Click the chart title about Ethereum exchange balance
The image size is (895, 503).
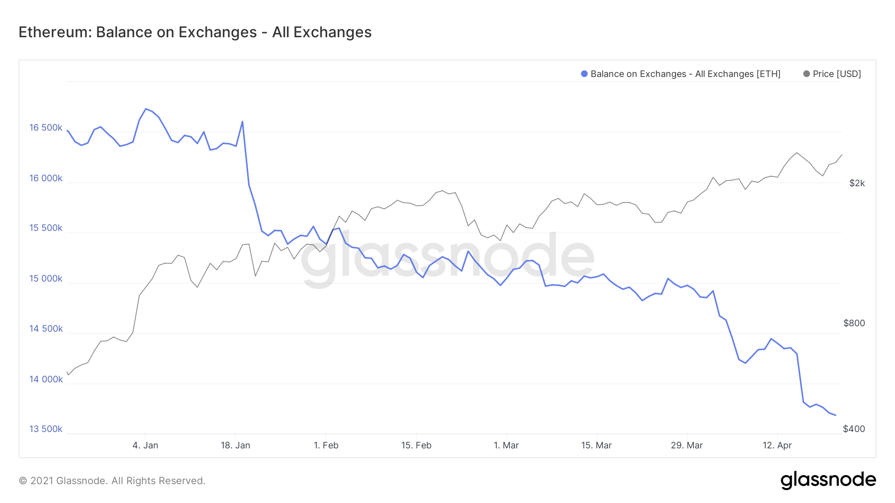coord(195,32)
